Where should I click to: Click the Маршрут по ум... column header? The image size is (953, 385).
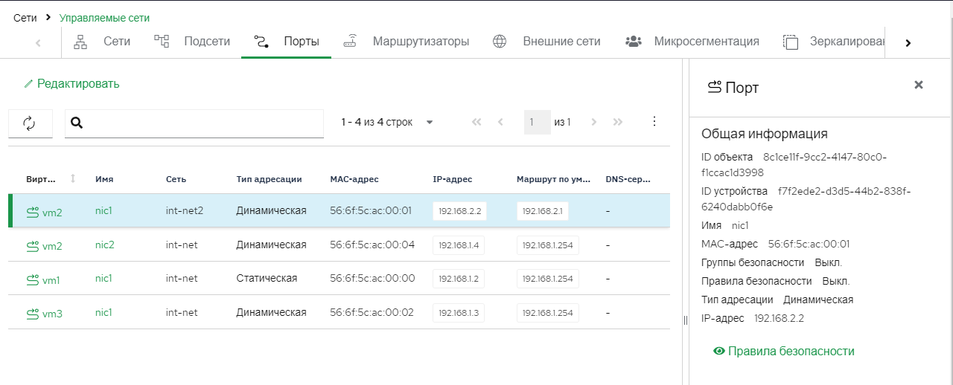pos(554,179)
